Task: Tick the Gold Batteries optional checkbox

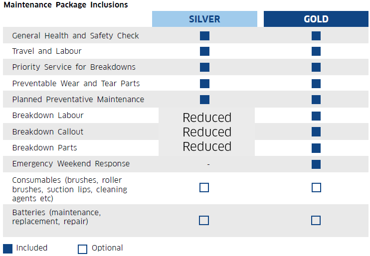Action: point(316,221)
